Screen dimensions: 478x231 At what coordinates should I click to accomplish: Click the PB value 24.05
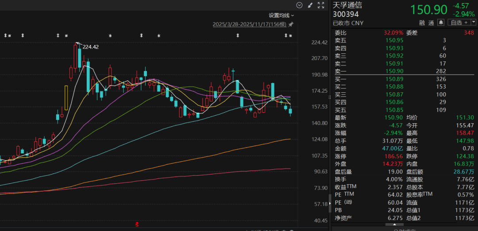pos(396,210)
